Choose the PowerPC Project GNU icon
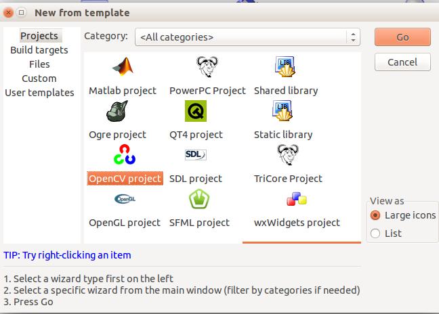 coord(207,66)
